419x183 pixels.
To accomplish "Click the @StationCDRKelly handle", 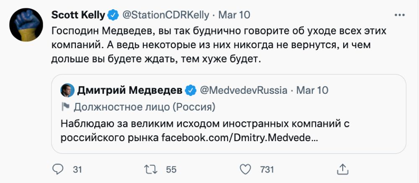I will coord(165,15).
